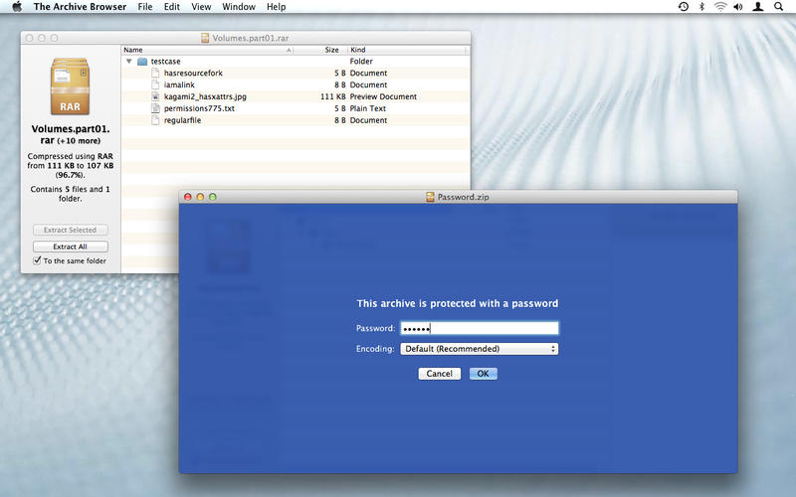
Task: Open the View menu
Action: coord(201,7)
